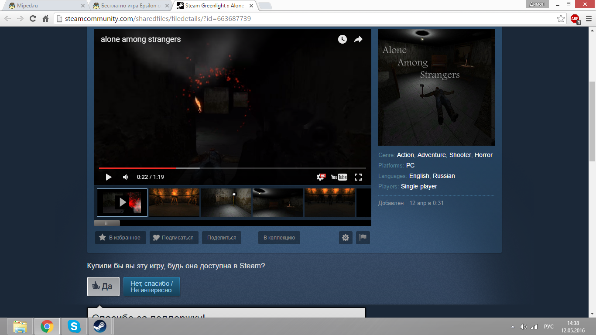Vote Да with thumbs up
596x335 pixels.
pyautogui.click(x=103, y=287)
